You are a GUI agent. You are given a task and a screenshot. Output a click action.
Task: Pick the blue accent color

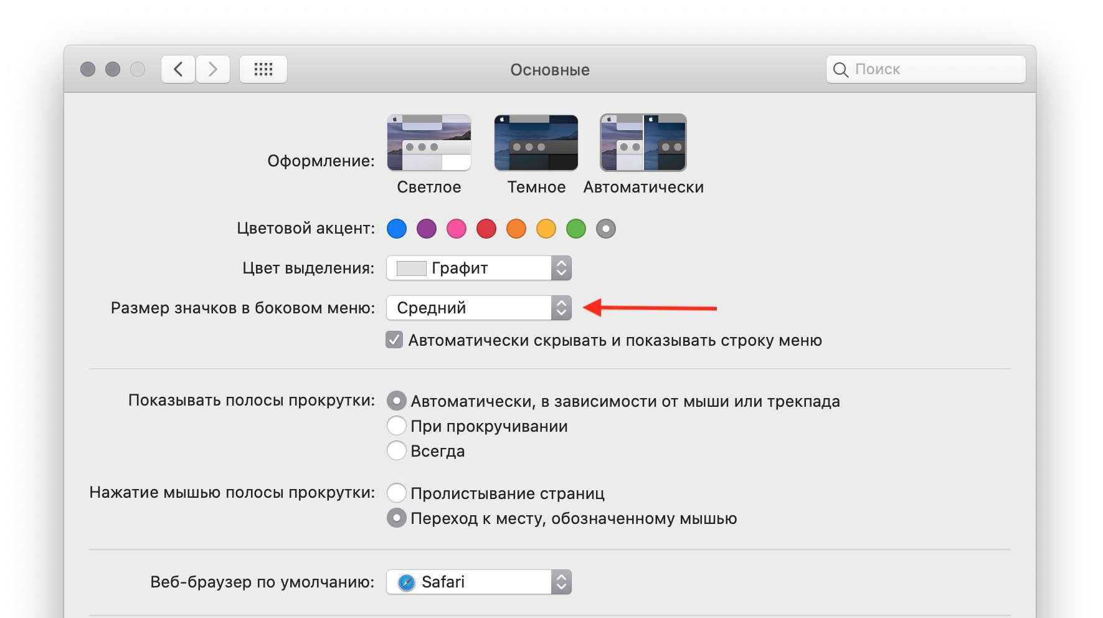tap(397, 229)
